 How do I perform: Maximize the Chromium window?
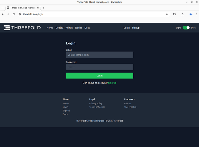point(192,2)
